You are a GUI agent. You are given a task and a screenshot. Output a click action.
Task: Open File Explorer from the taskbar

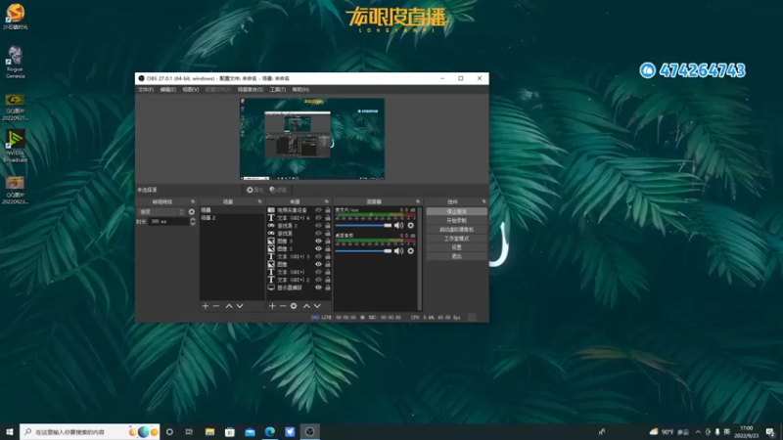pos(209,431)
